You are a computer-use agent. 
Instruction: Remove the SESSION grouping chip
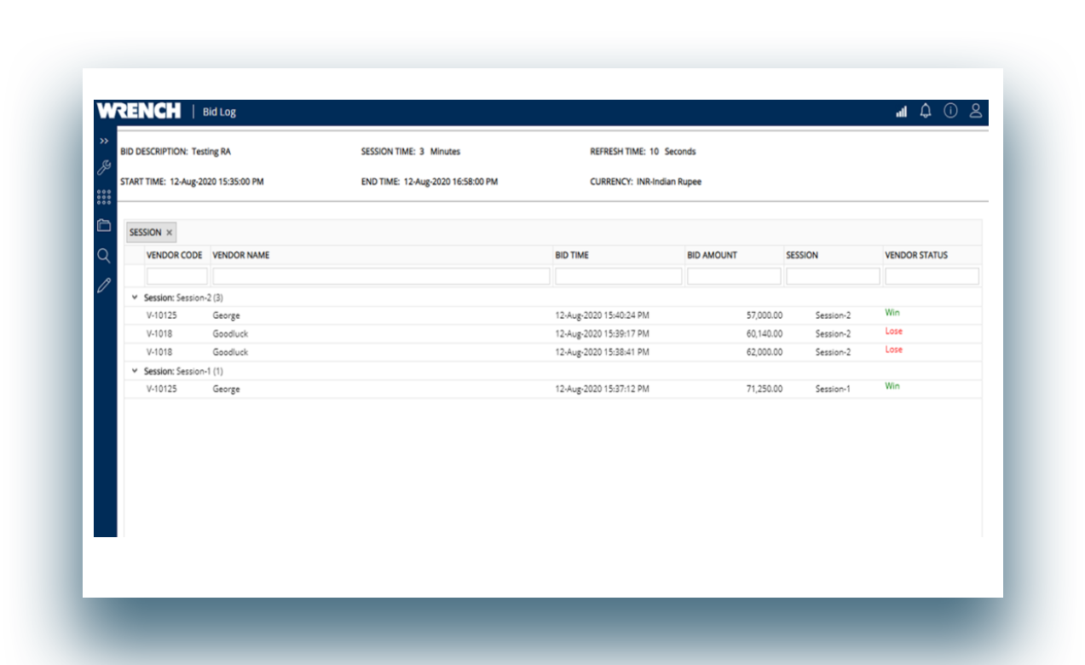(x=170, y=233)
